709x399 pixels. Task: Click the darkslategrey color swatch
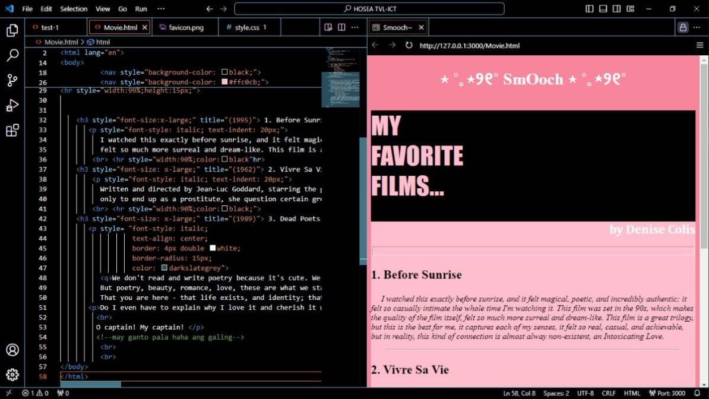164,268
